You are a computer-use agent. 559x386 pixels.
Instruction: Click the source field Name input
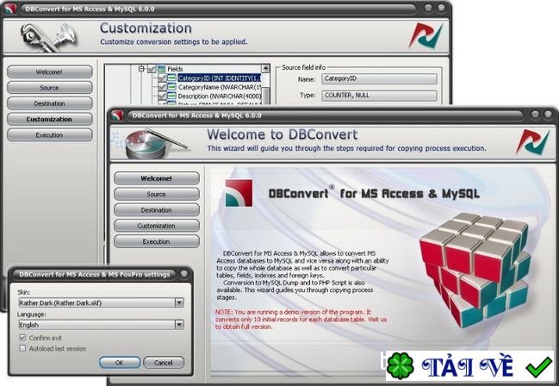tap(379, 79)
